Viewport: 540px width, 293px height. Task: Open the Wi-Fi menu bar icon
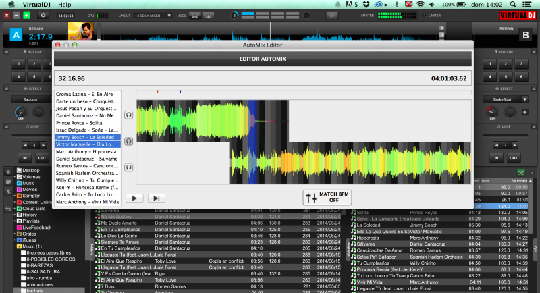(420, 5)
